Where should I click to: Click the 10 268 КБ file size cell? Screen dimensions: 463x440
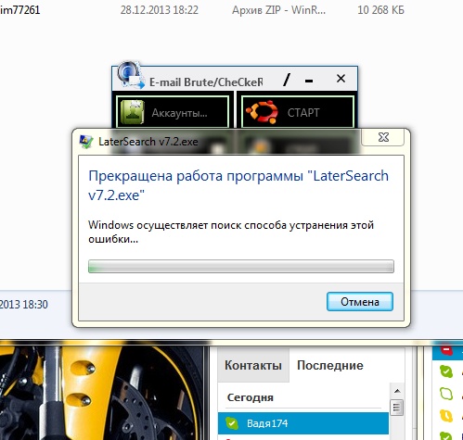380,10
